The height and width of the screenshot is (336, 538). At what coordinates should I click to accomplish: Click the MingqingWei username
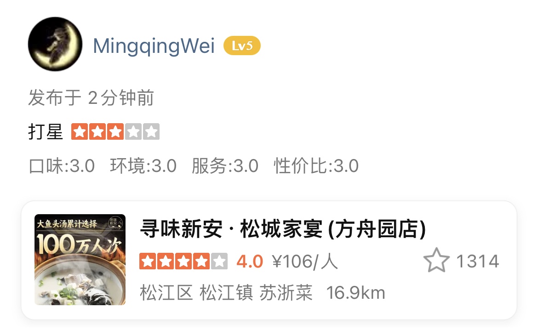154,46
